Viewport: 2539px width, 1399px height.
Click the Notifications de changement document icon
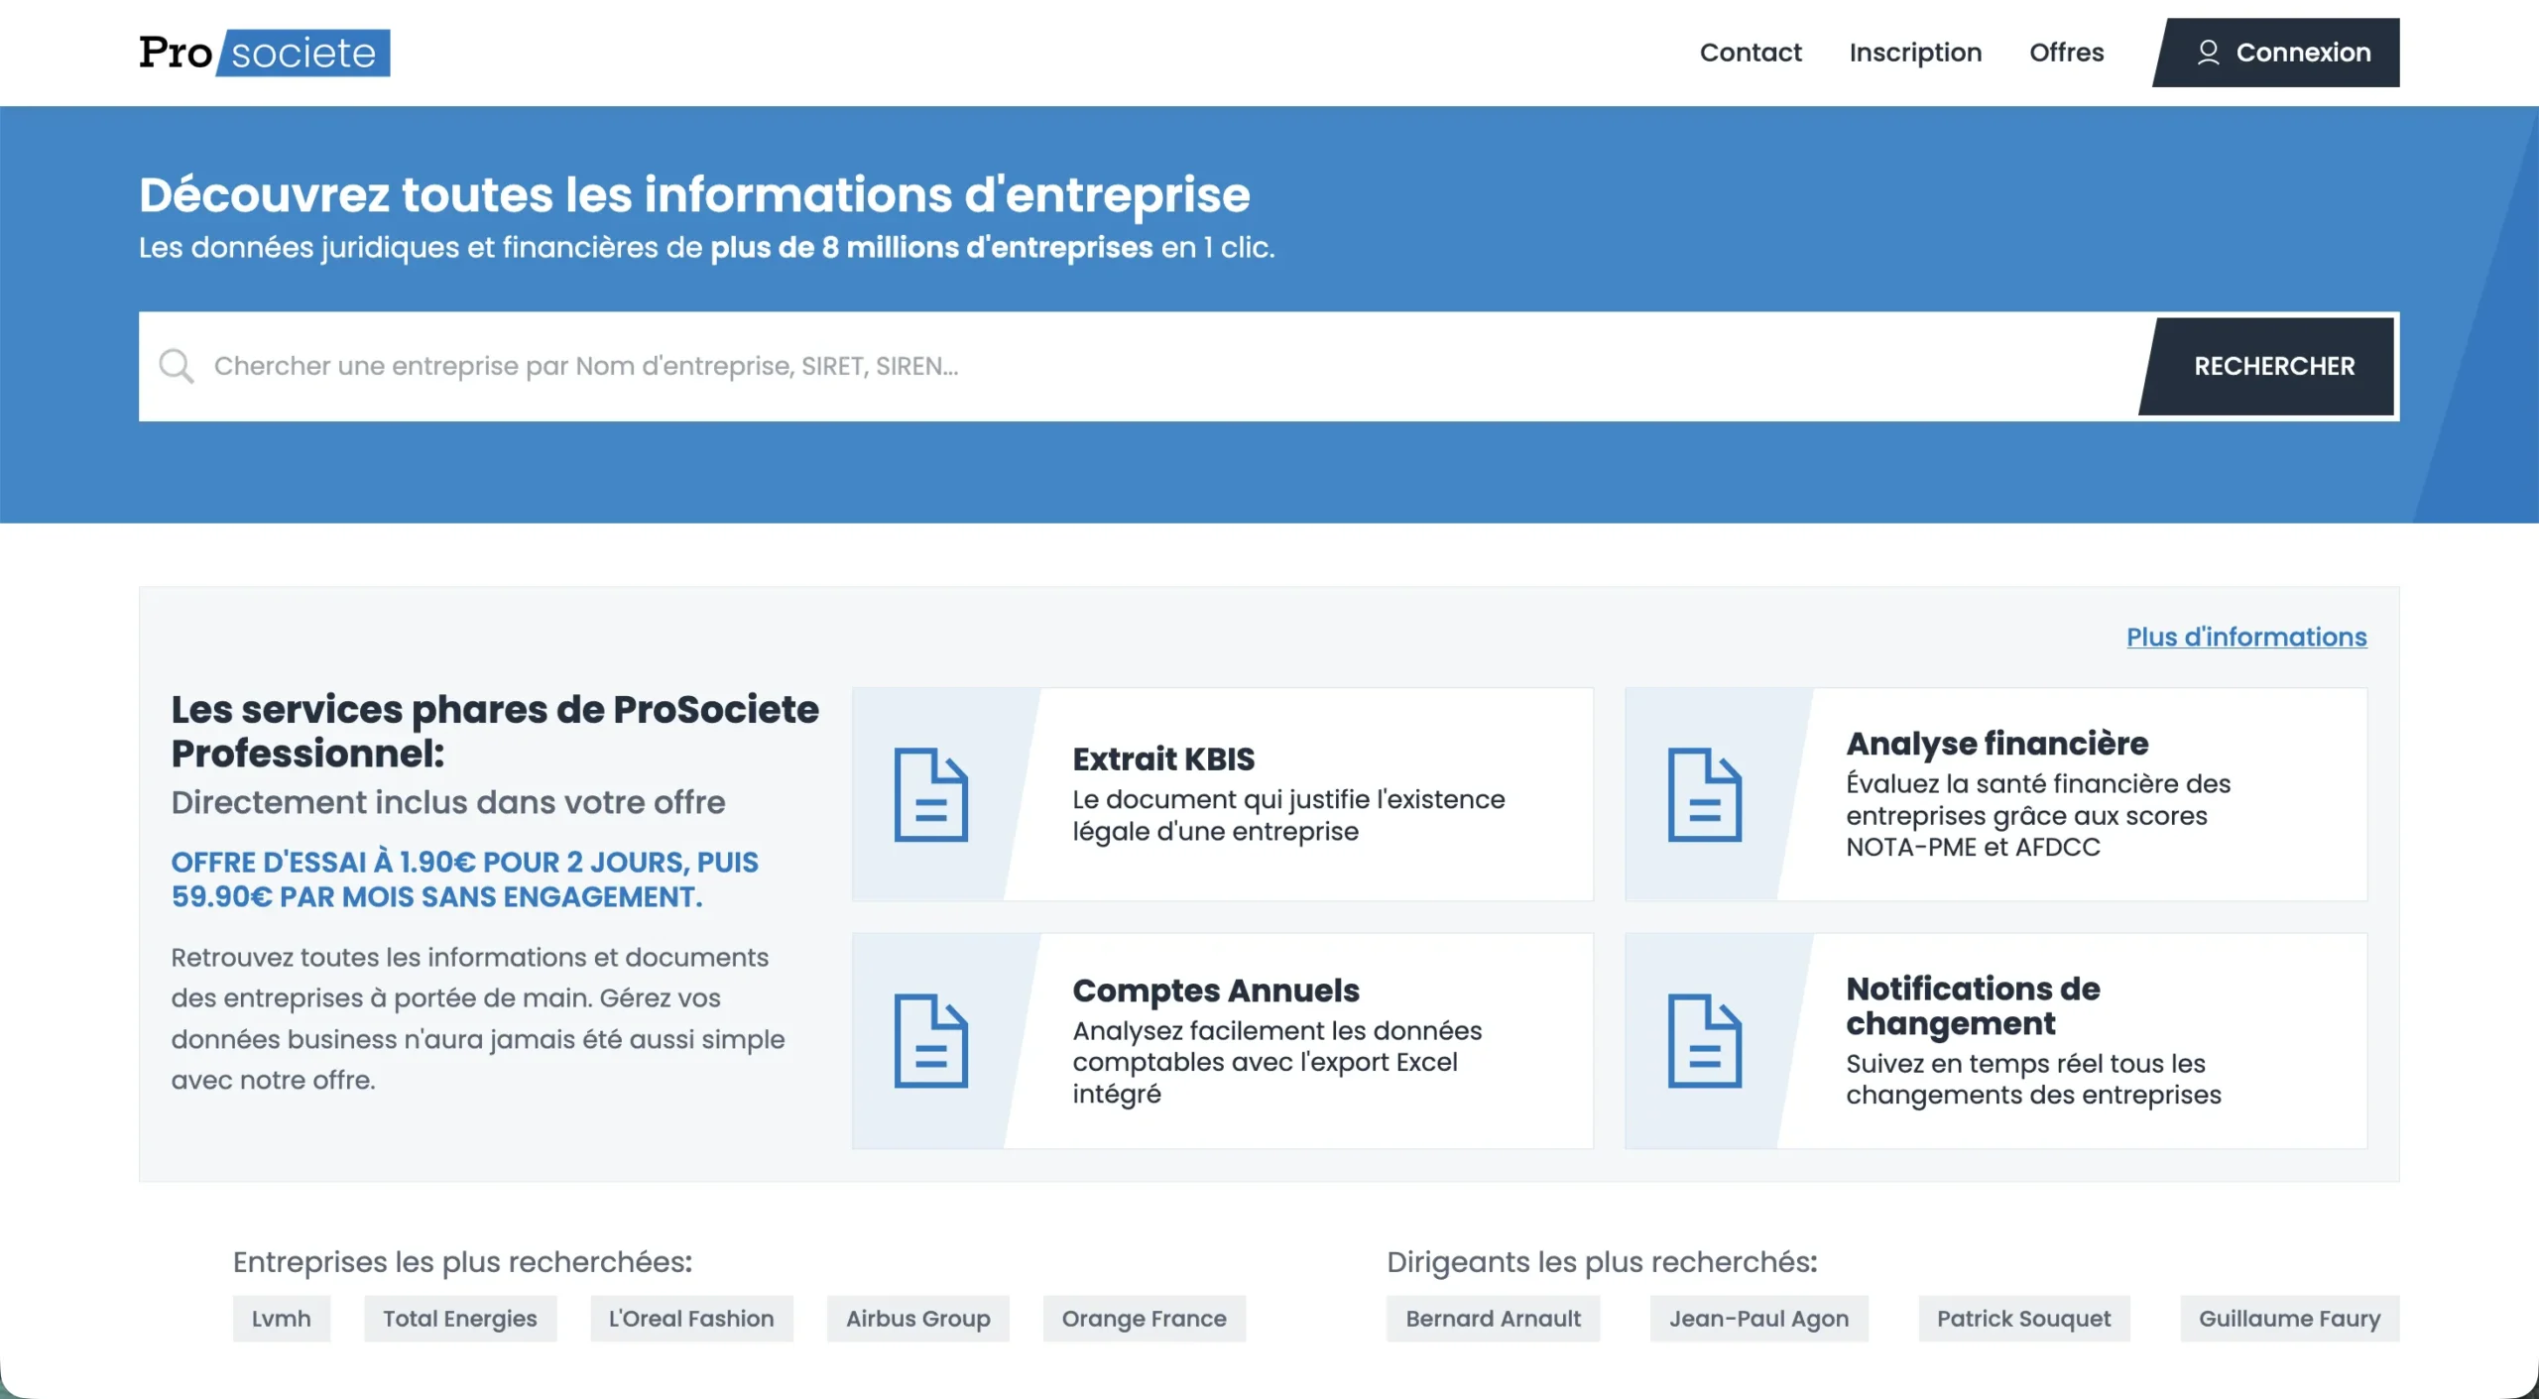pos(1704,1040)
